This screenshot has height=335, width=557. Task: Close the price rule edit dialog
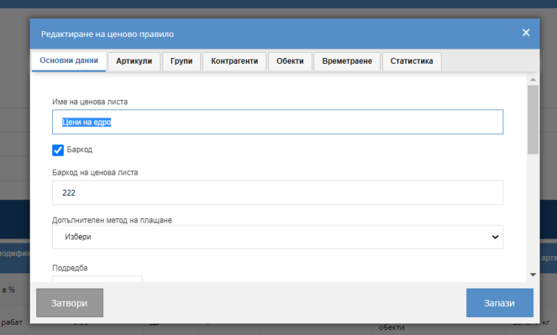(526, 33)
